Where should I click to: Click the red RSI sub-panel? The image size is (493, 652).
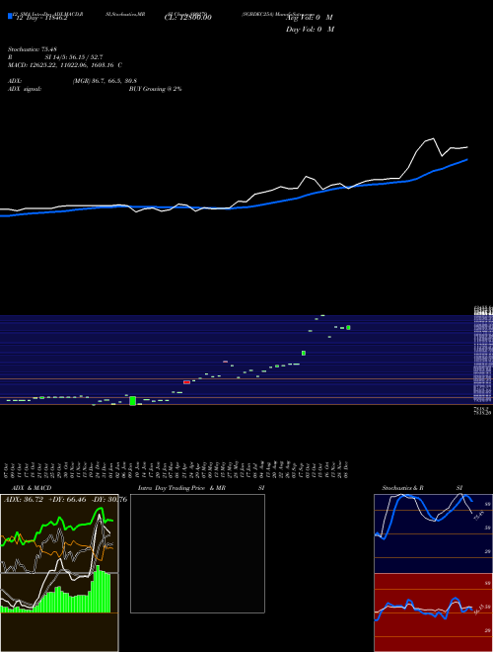tap(433, 612)
